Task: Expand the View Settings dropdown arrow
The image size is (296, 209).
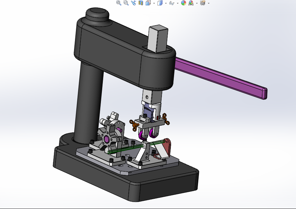Action: (209, 3)
